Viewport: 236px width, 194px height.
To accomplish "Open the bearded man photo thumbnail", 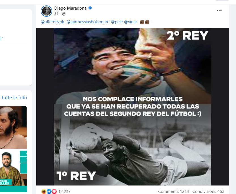I will (13, 171).
